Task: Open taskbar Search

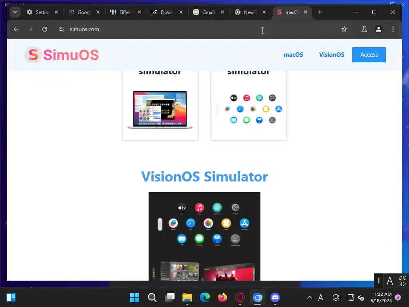Action: (152, 297)
